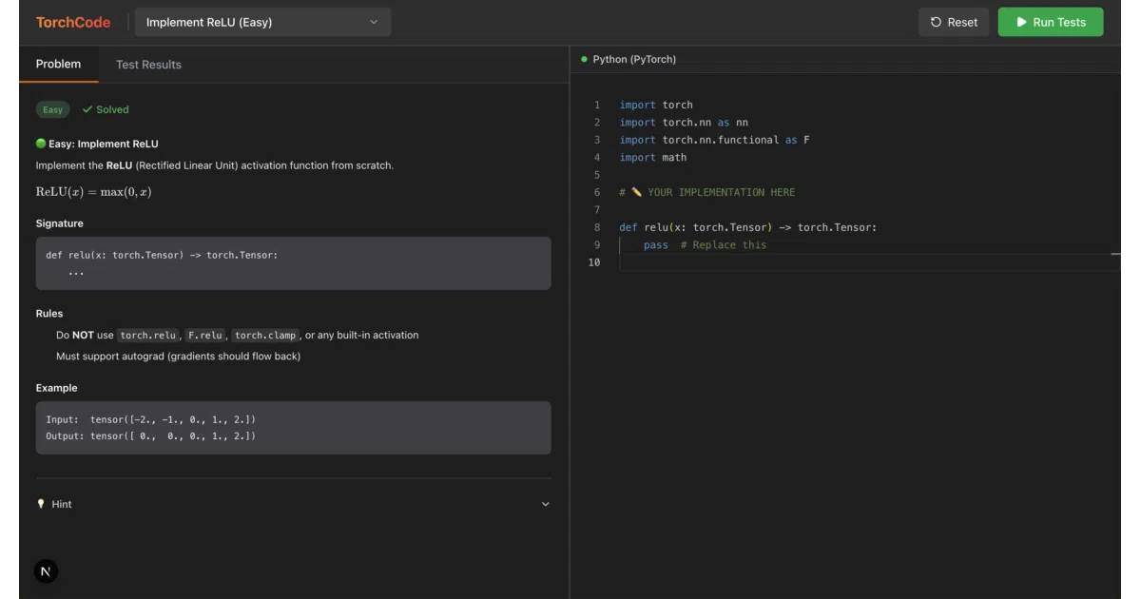
Task: Place cursor on 'import torch' line
Action: (x=656, y=105)
